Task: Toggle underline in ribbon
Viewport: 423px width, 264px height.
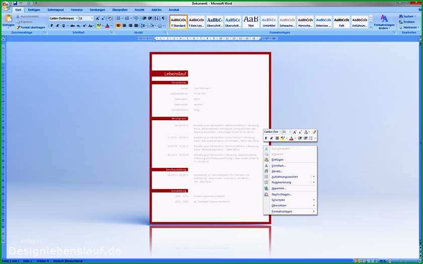Action: click(x=63, y=26)
